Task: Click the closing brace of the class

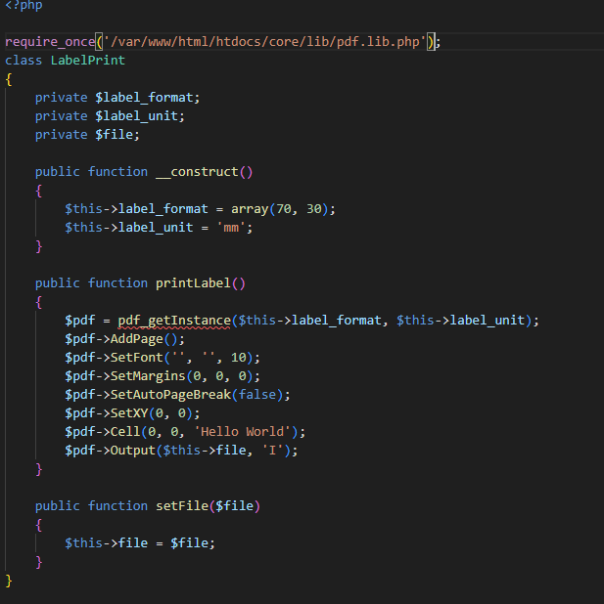Action: point(9,581)
